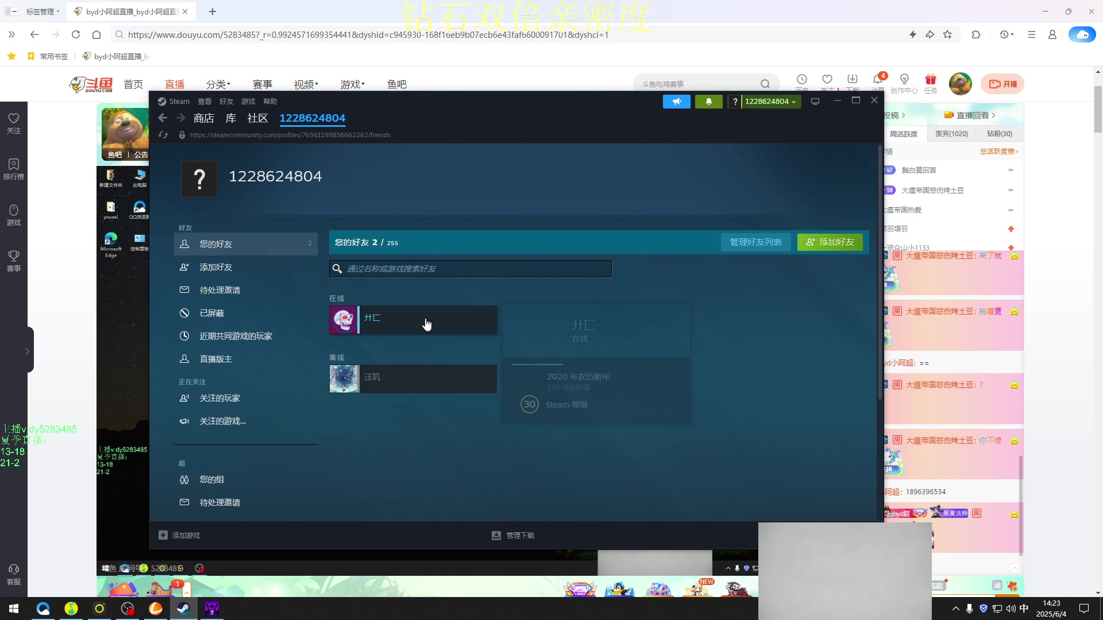This screenshot has height=620, width=1103.
Task: Click 添加游戏 at Steam bottom
Action: pyautogui.click(x=179, y=535)
